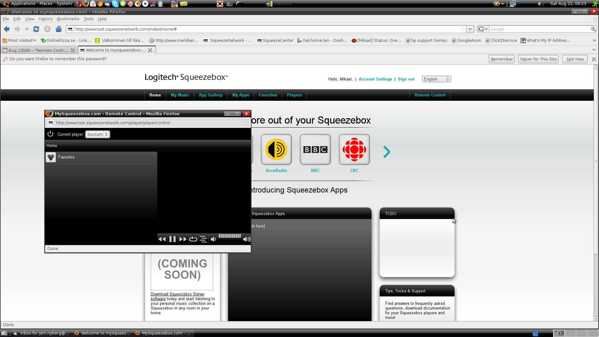The image size is (599, 337).
Task: Click the Firefox reload page icon
Action: (x=36, y=29)
